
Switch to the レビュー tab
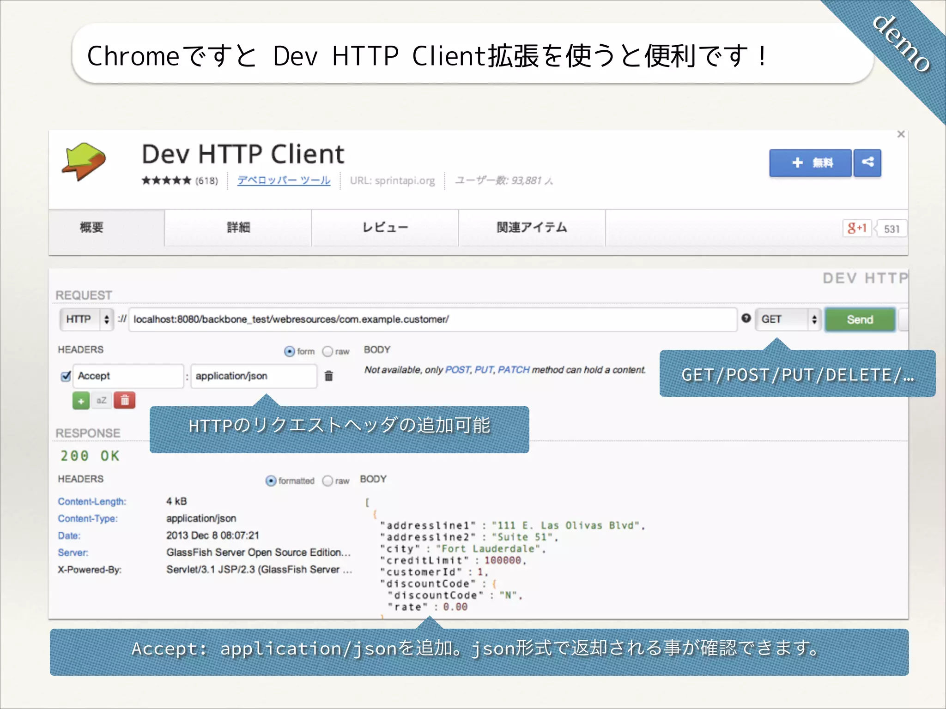[385, 228]
